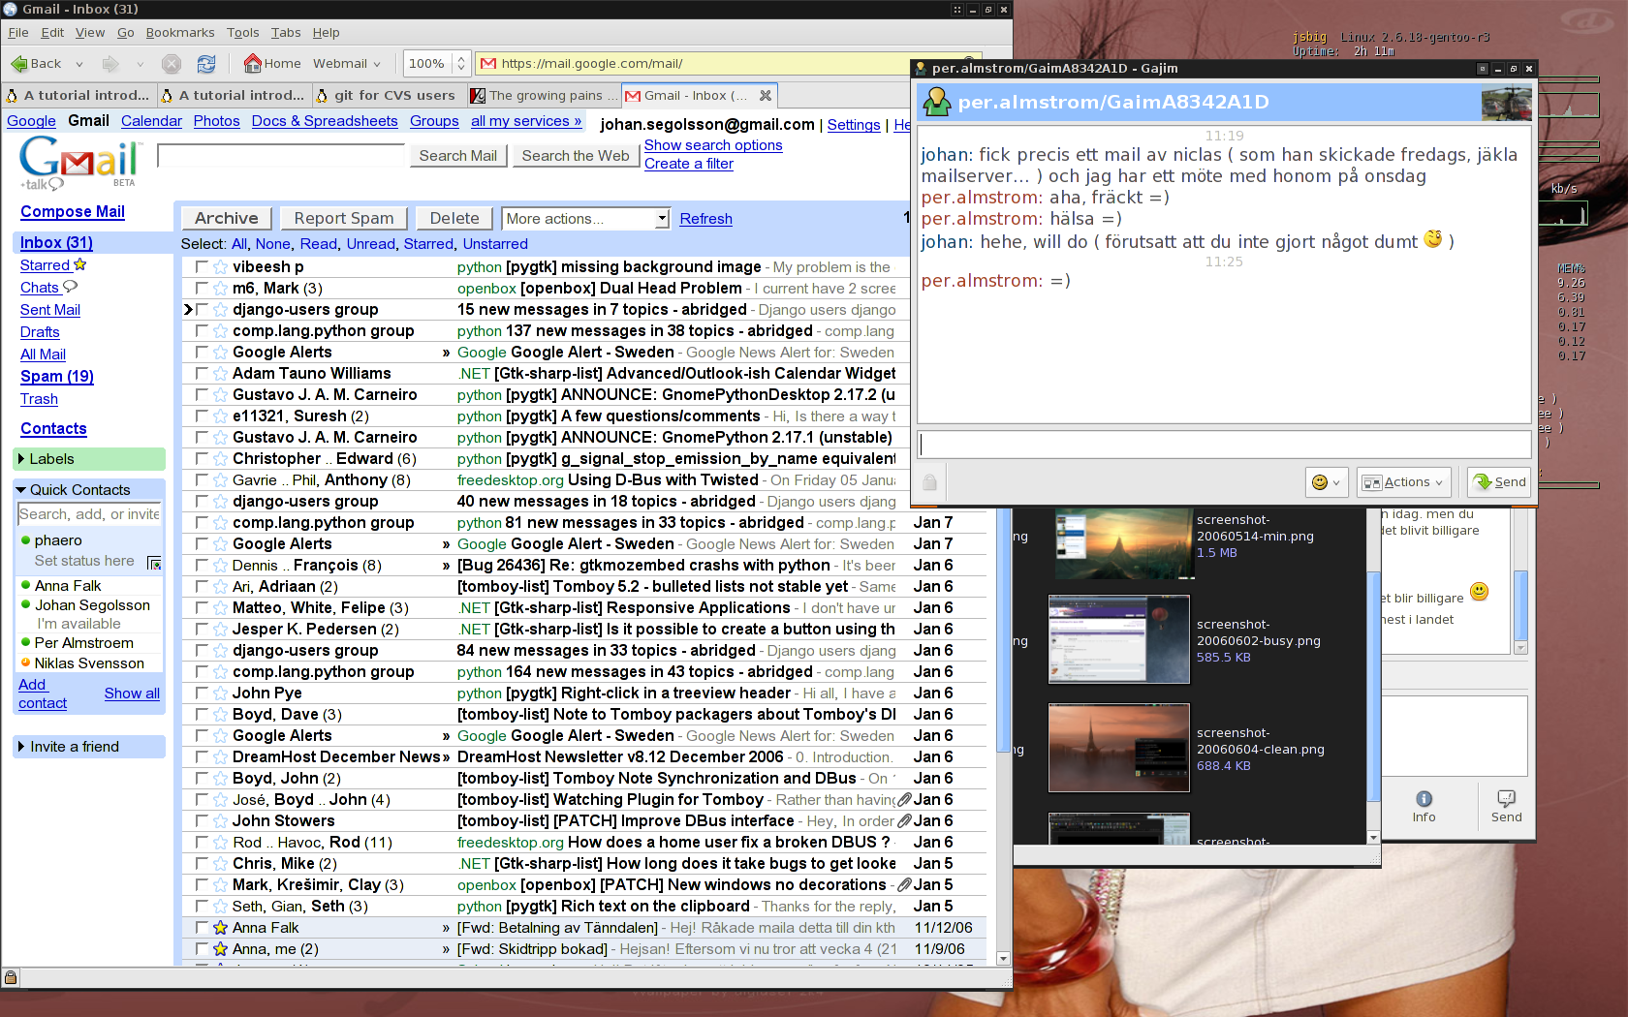Click the greyed Forward arrow in browser toolbar
Viewport: 1628px width, 1017px height.
pyautogui.click(x=110, y=64)
